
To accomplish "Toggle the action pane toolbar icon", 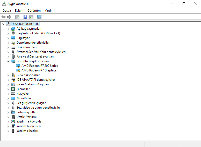I will point(31,17).
